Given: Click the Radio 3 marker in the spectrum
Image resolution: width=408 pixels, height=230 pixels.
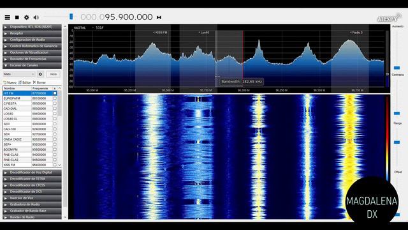Looking at the screenshot, I should click(x=356, y=33).
